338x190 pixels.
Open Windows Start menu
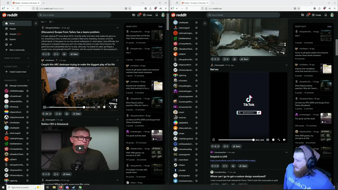click(3, 187)
